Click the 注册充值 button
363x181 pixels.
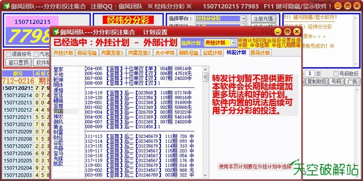tap(264, 19)
